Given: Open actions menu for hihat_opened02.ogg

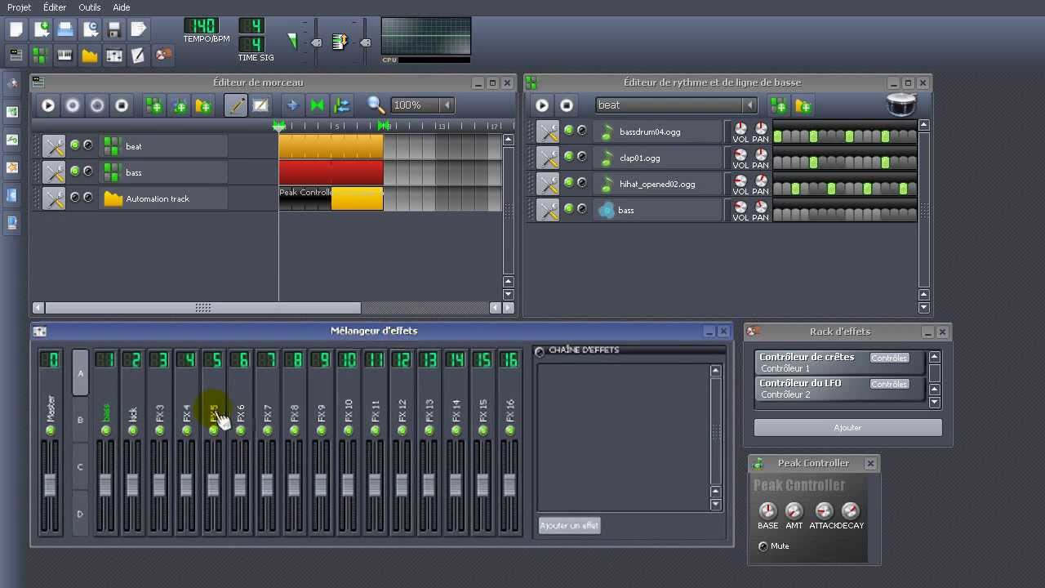Looking at the screenshot, I should [x=548, y=185].
